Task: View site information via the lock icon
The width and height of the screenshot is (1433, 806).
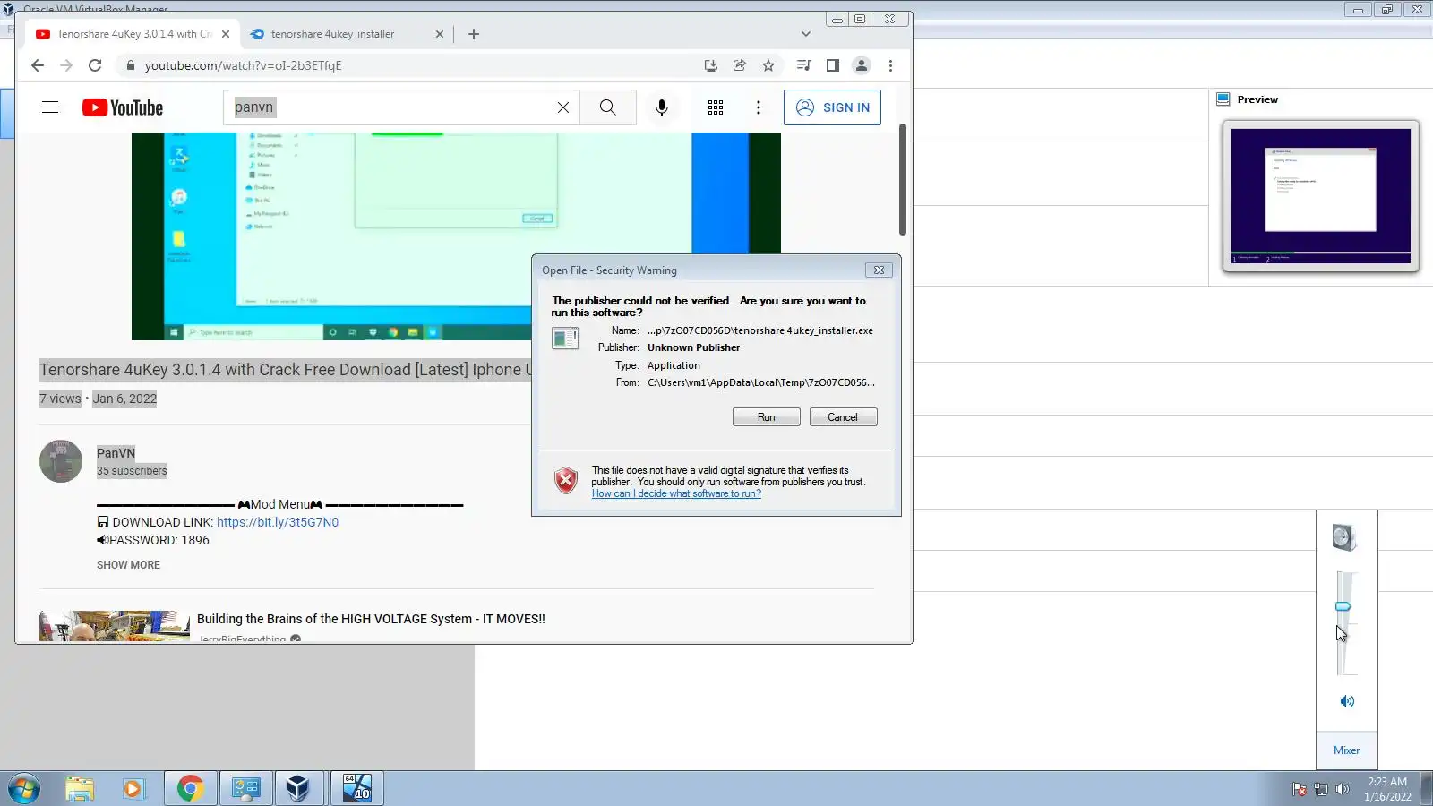Action: (130, 65)
